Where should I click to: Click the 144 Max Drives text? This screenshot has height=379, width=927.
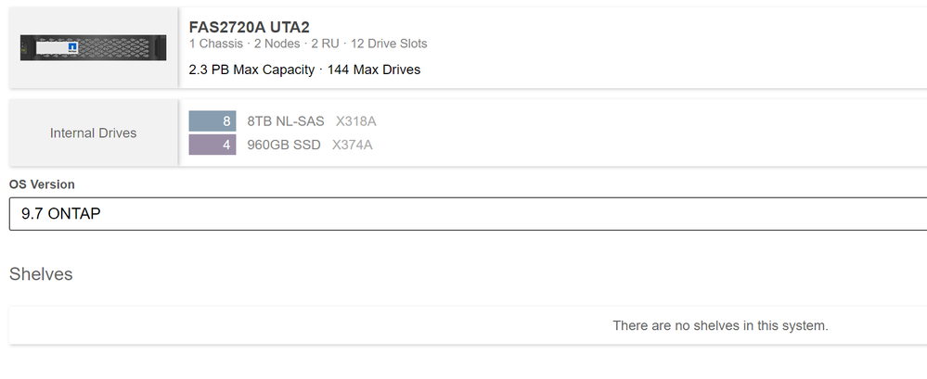click(x=374, y=69)
